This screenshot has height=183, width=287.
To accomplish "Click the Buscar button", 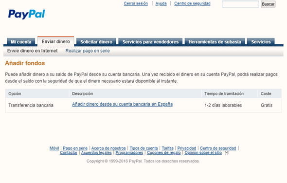I will (x=268, y=4).
